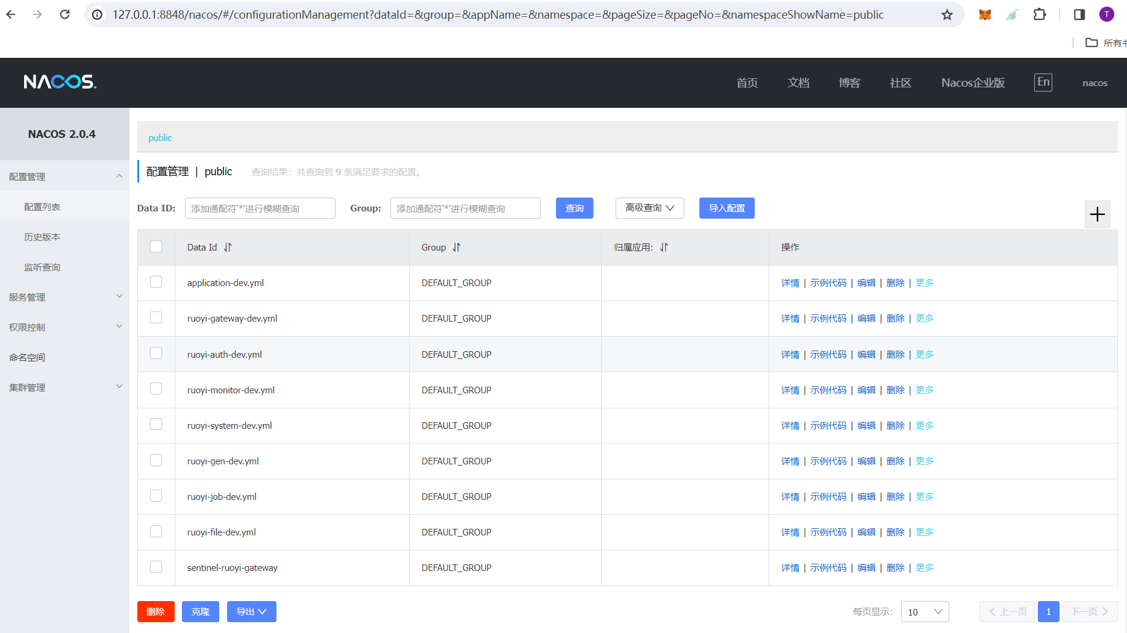Click the site information icon in address bar
This screenshot has width=1127, height=633.
[97, 14]
